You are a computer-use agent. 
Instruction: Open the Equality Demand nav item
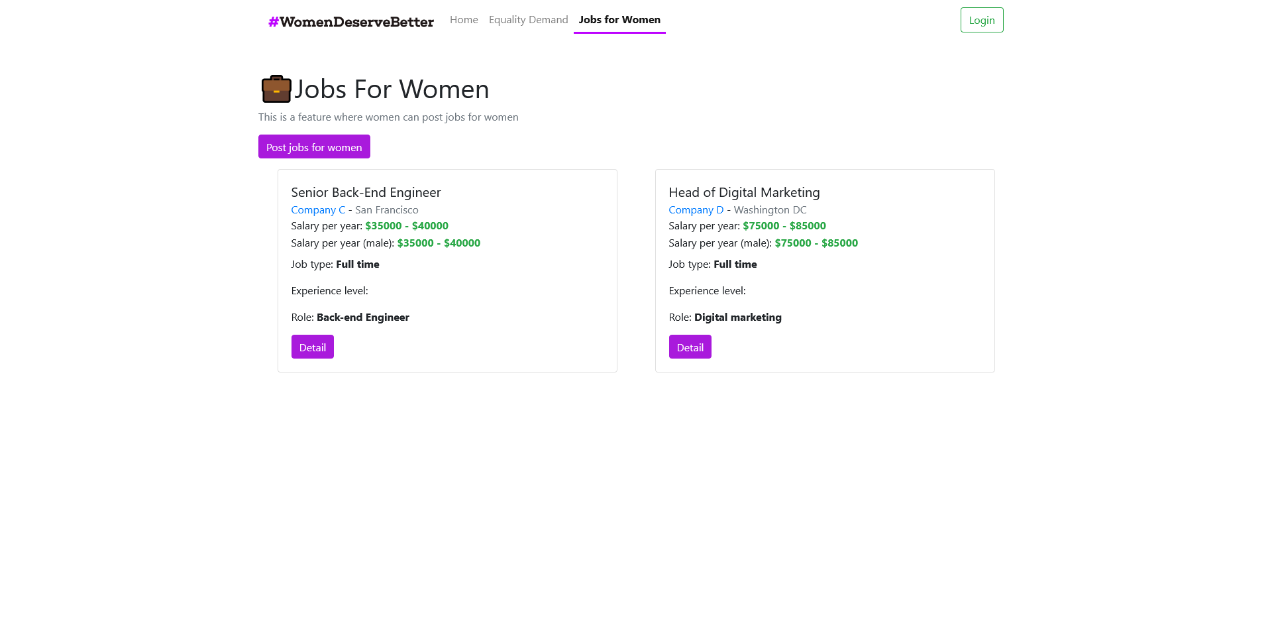click(528, 20)
